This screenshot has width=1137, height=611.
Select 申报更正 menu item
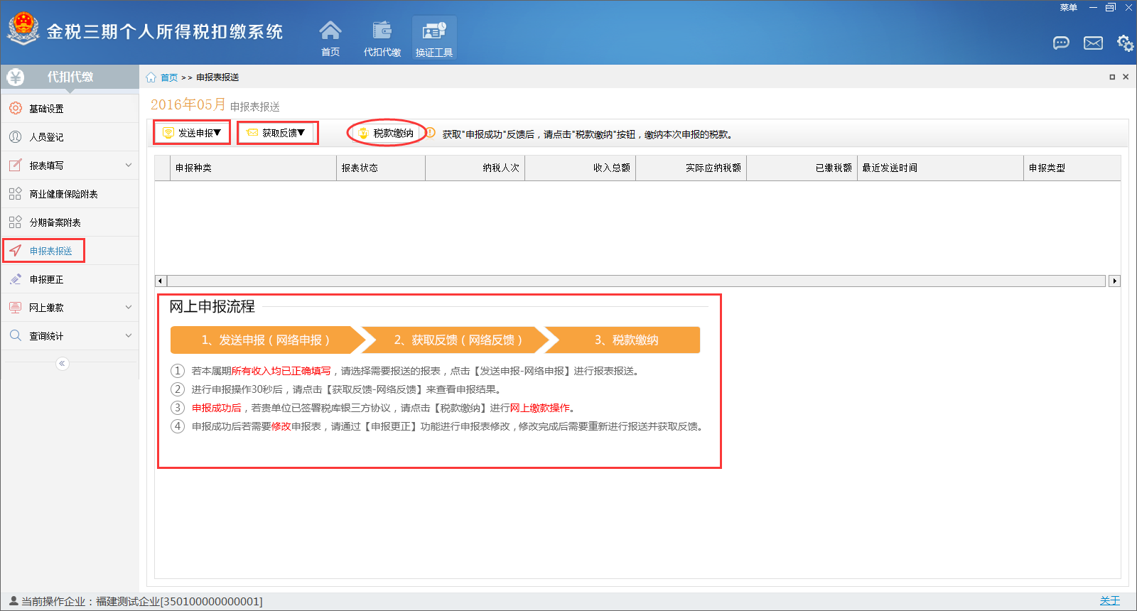47,279
